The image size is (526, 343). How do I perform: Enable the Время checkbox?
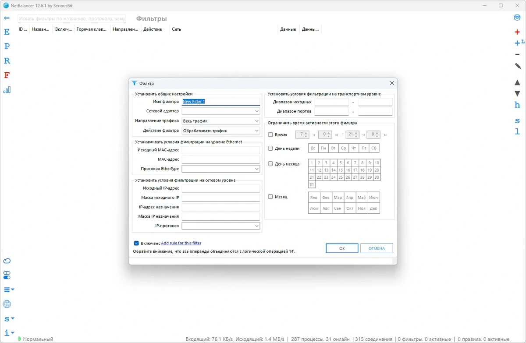click(270, 135)
